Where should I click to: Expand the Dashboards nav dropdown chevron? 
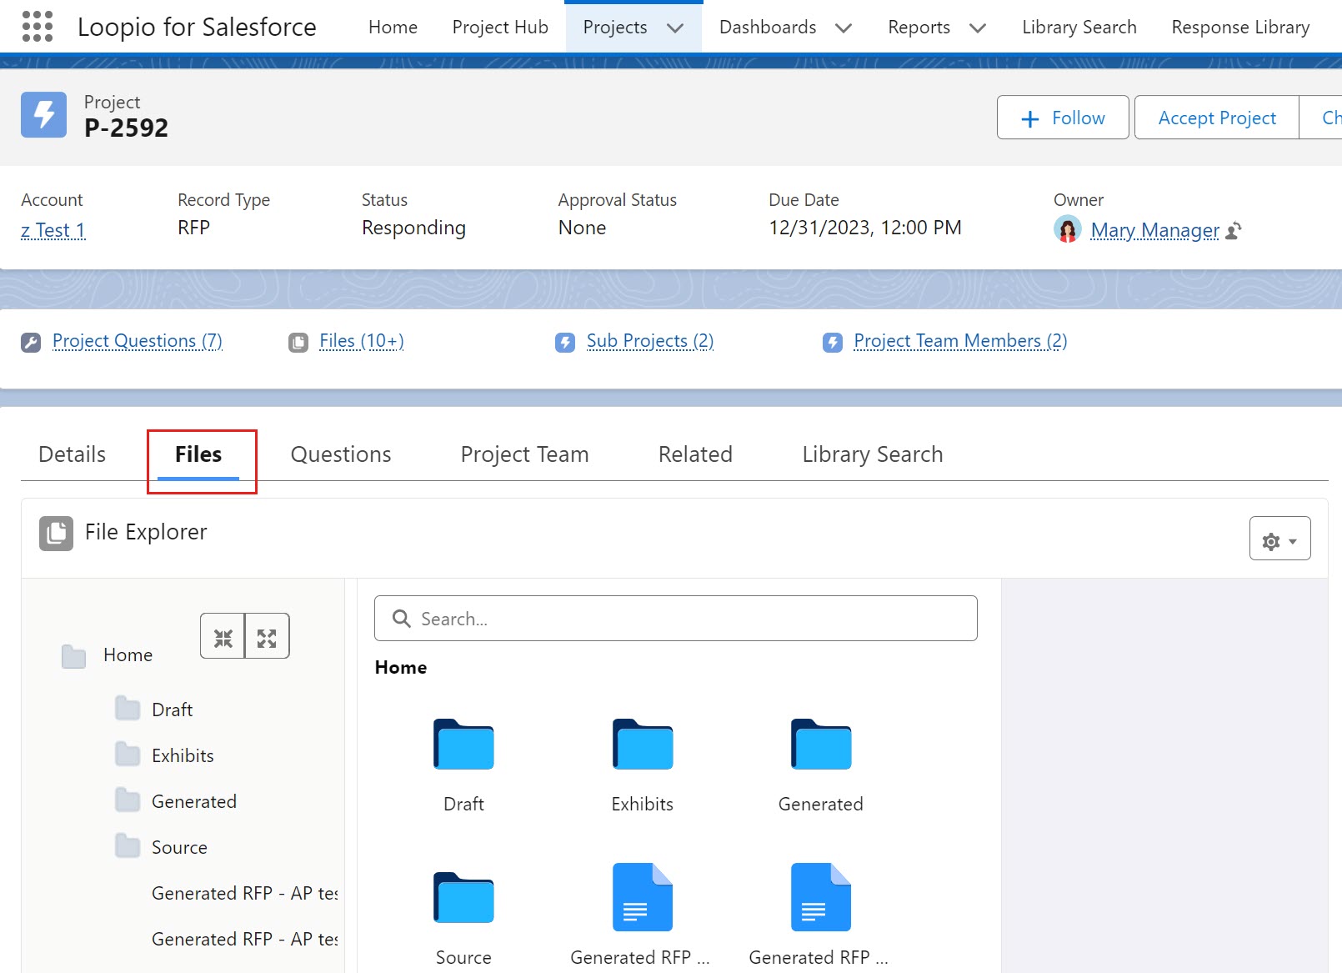point(844,28)
